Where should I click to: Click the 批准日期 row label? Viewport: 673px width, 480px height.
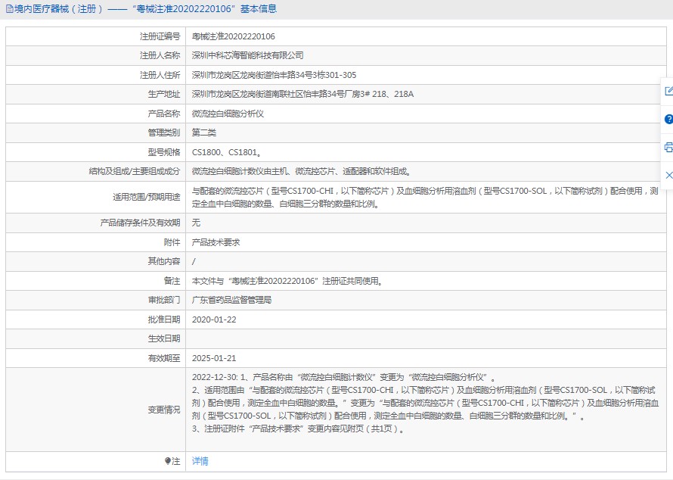click(164, 319)
